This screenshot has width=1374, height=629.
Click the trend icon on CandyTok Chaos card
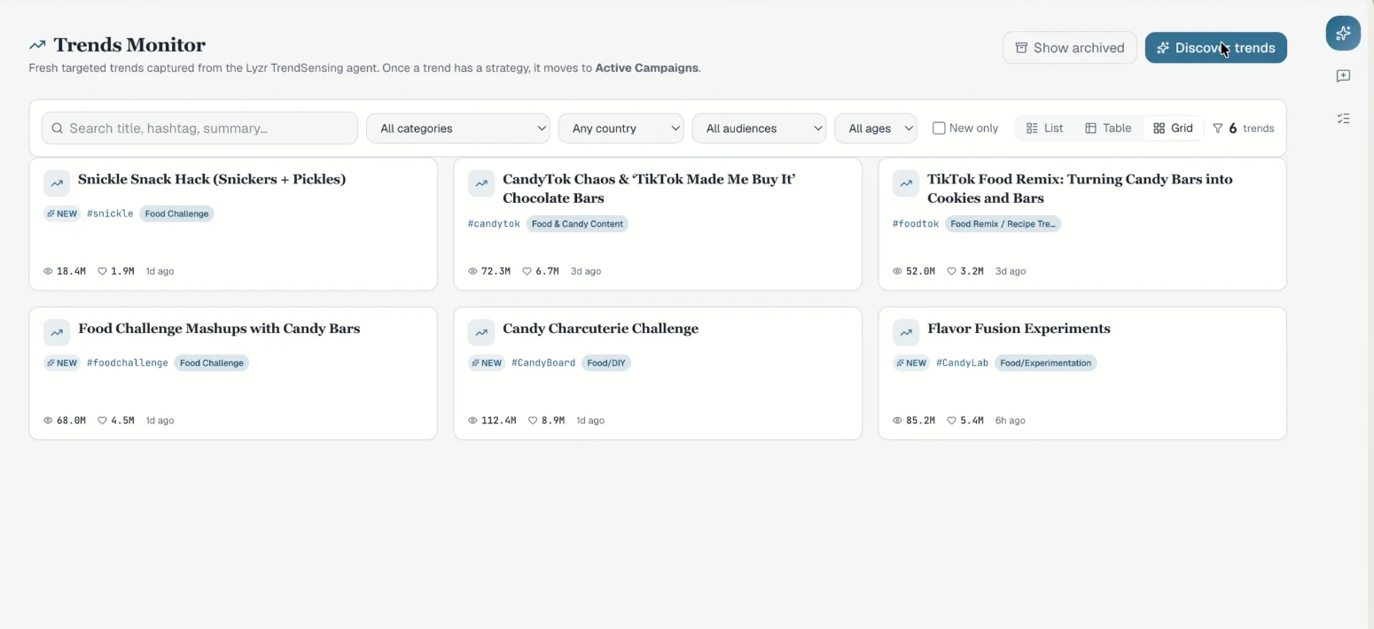(x=481, y=183)
